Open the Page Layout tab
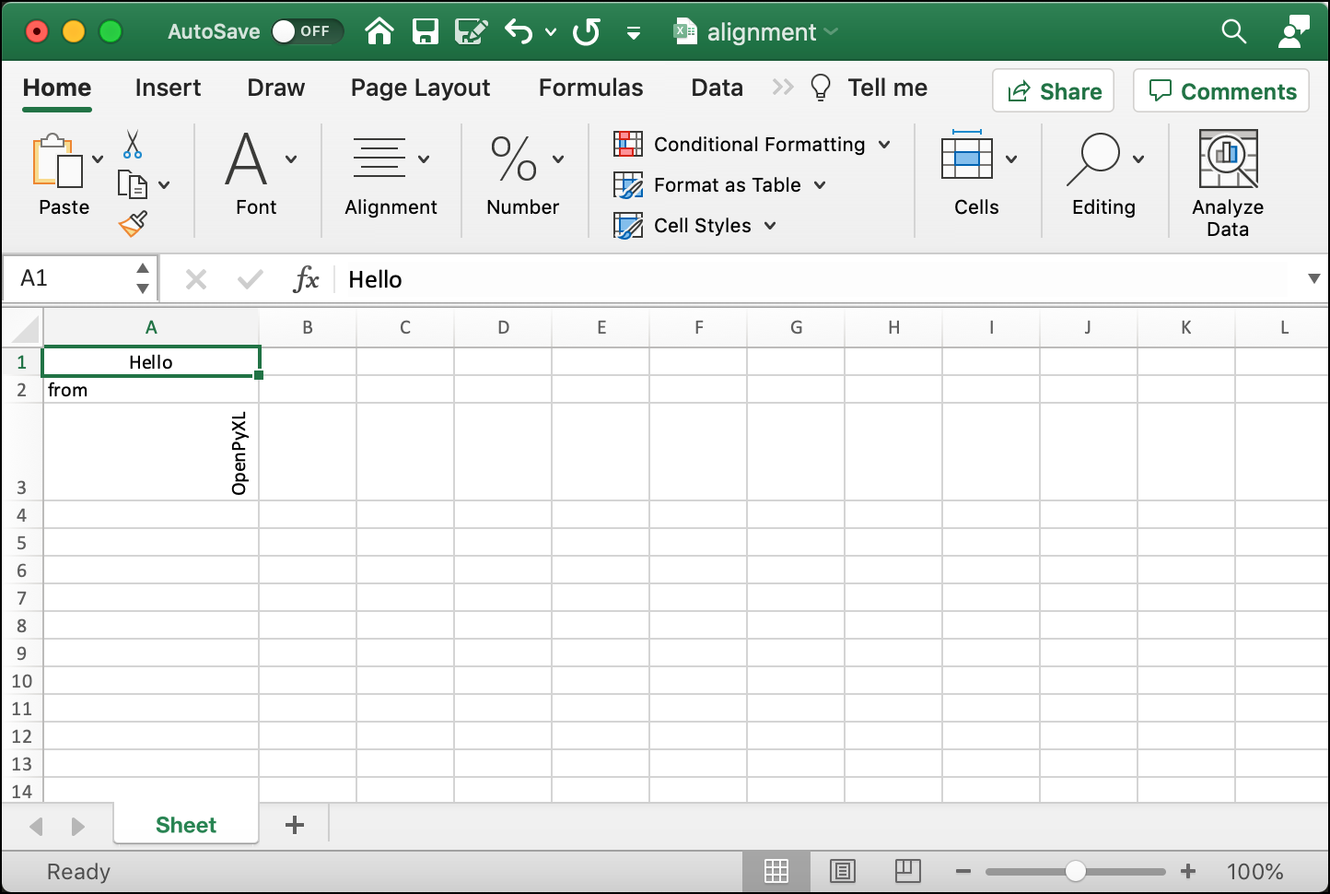The height and width of the screenshot is (894, 1330). tap(419, 88)
